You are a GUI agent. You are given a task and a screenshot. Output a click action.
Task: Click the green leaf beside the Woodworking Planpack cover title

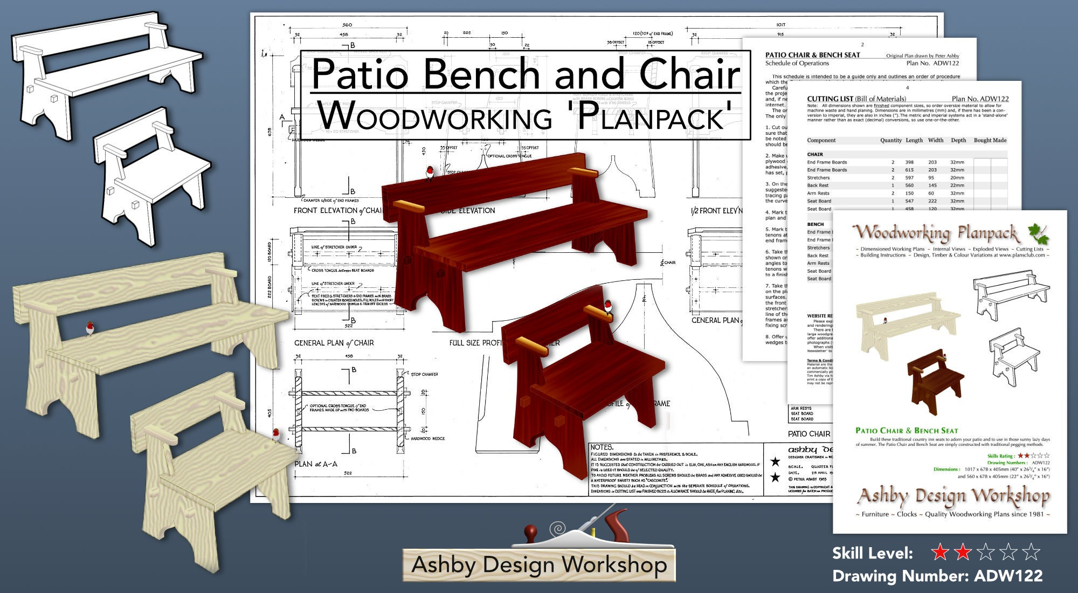click(x=1038, y=235)
